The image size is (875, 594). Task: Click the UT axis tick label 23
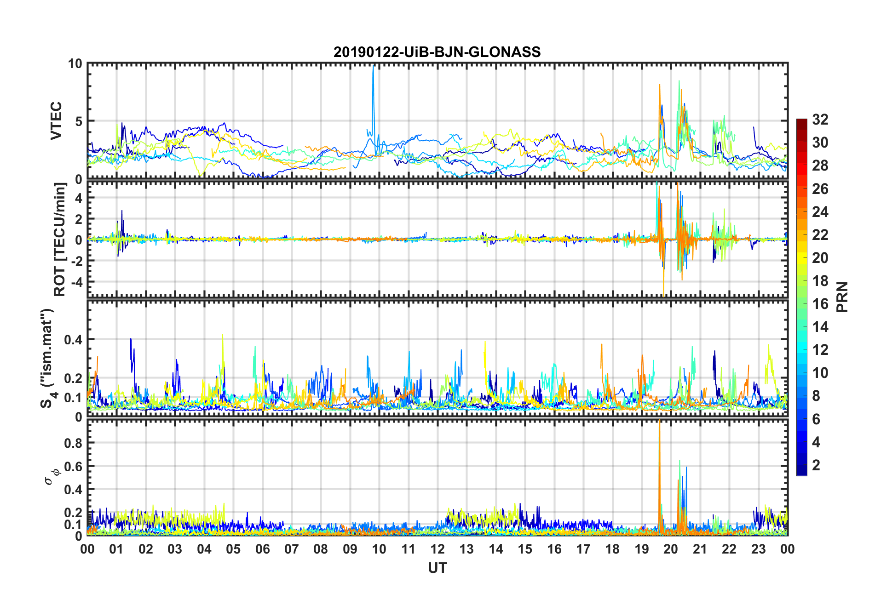759,549
